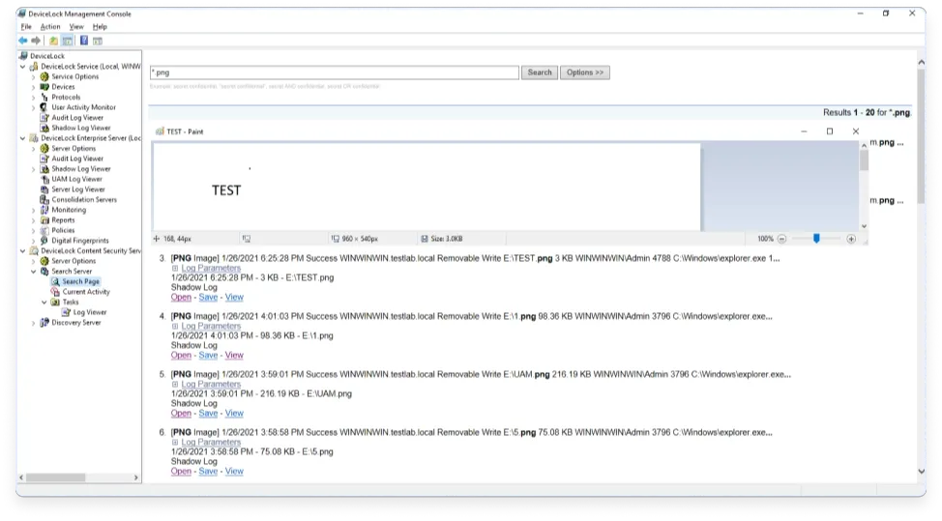Select Reports node icon
942x521 pixels.
[44, 220]
